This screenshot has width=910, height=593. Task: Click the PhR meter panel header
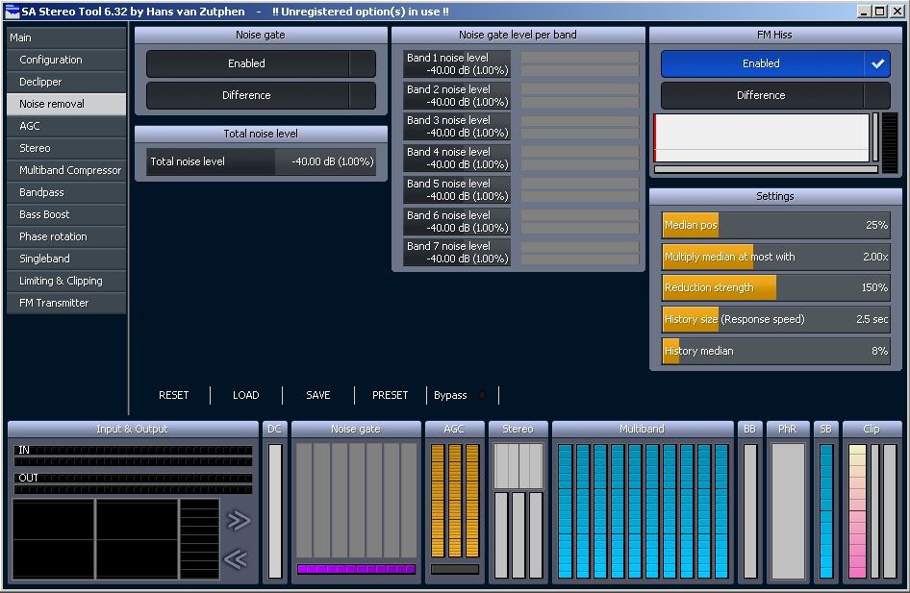787,429
